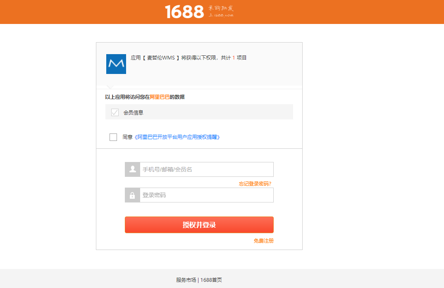Click the 会员信息 label text

pyautogui.click(x=134, y=113)
